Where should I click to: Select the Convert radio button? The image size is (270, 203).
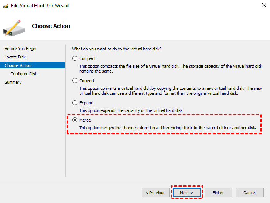coord(75,81)
